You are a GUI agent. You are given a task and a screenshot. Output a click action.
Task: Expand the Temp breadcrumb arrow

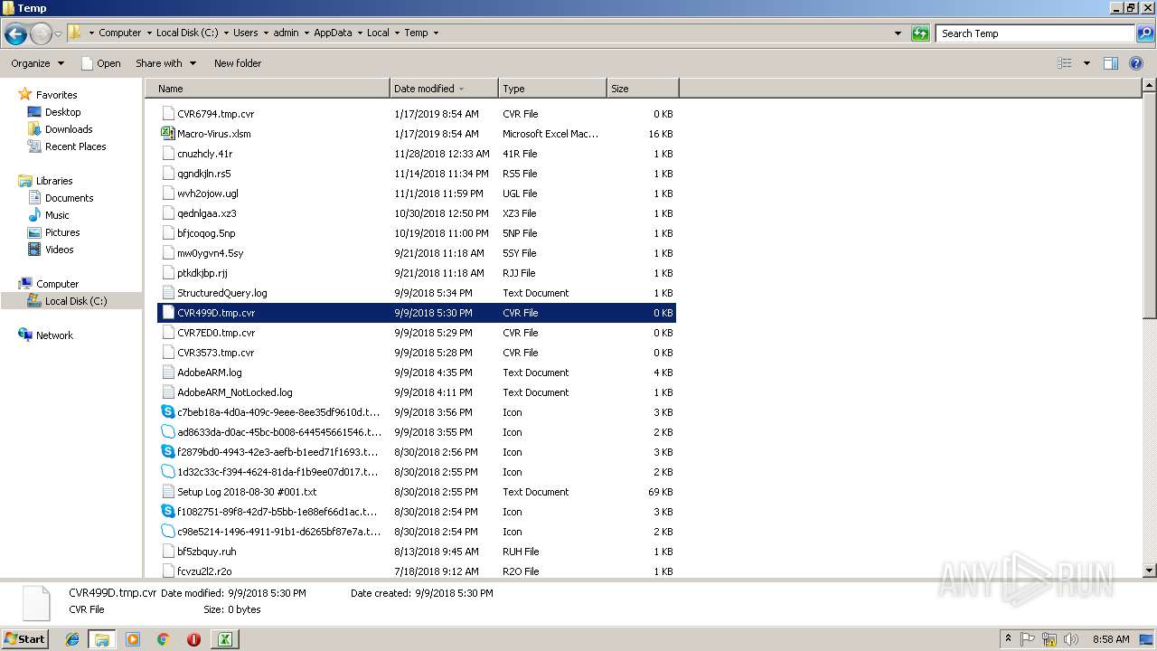[x=435, y=33]
